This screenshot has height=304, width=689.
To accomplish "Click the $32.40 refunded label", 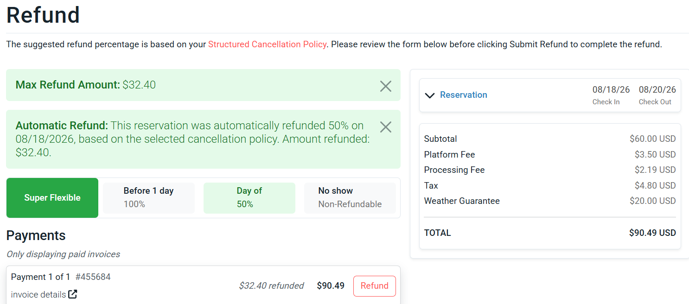I will [x=271, y=286].
